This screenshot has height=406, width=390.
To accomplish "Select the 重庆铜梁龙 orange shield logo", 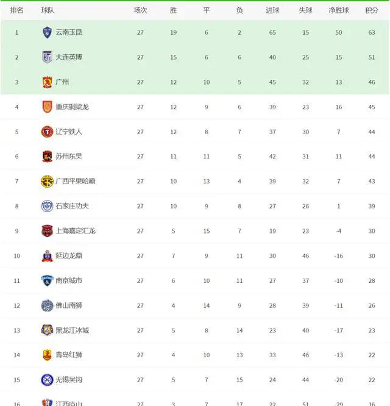I will (47, 107).
